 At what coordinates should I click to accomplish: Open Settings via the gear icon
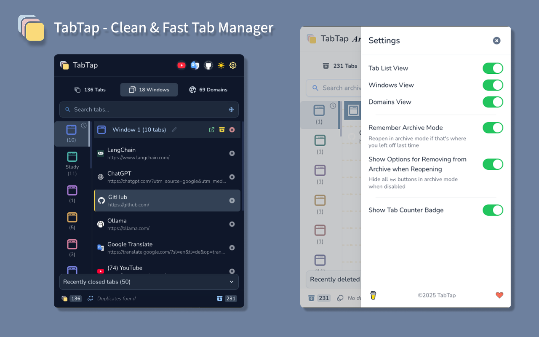click(233, 65)
